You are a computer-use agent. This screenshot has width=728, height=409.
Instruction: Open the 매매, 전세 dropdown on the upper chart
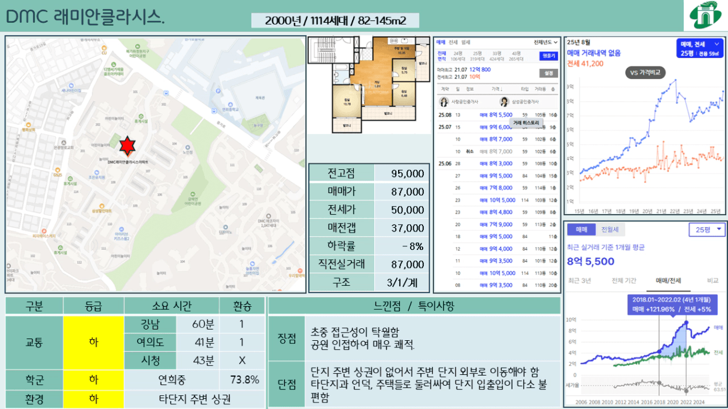point(700,48)
